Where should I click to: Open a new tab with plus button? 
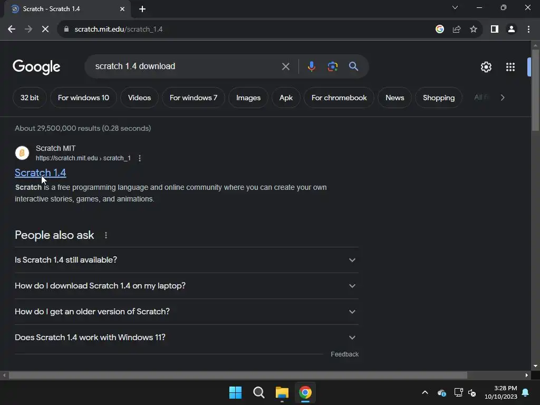pos(142,9)
